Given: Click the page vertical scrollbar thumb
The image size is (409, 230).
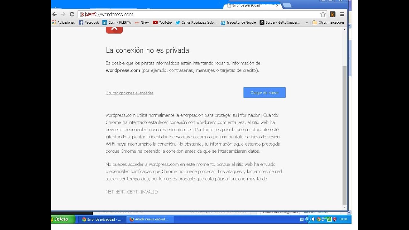Looking at the screenshot, I should click(x=344, y=136).
